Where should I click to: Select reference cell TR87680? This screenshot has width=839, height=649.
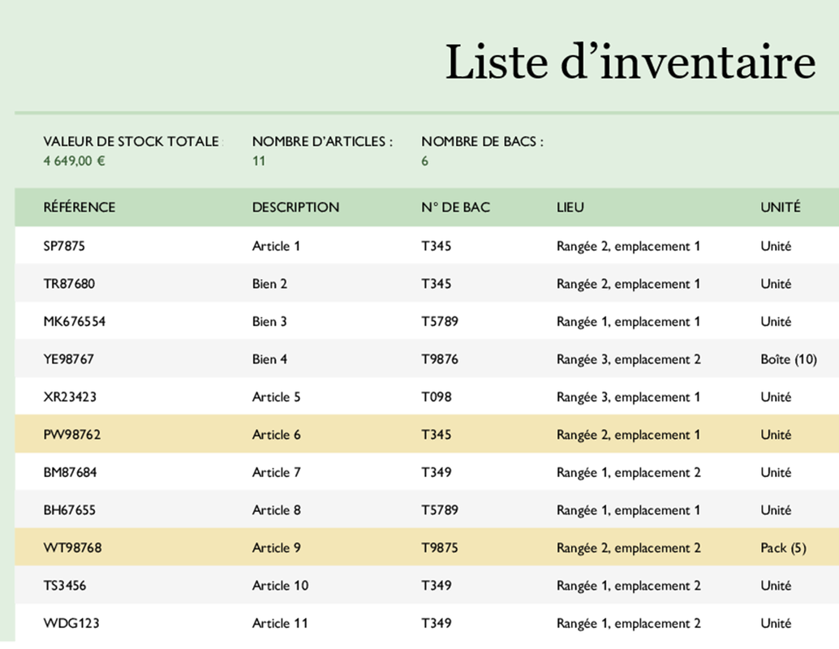click(69, 283)
